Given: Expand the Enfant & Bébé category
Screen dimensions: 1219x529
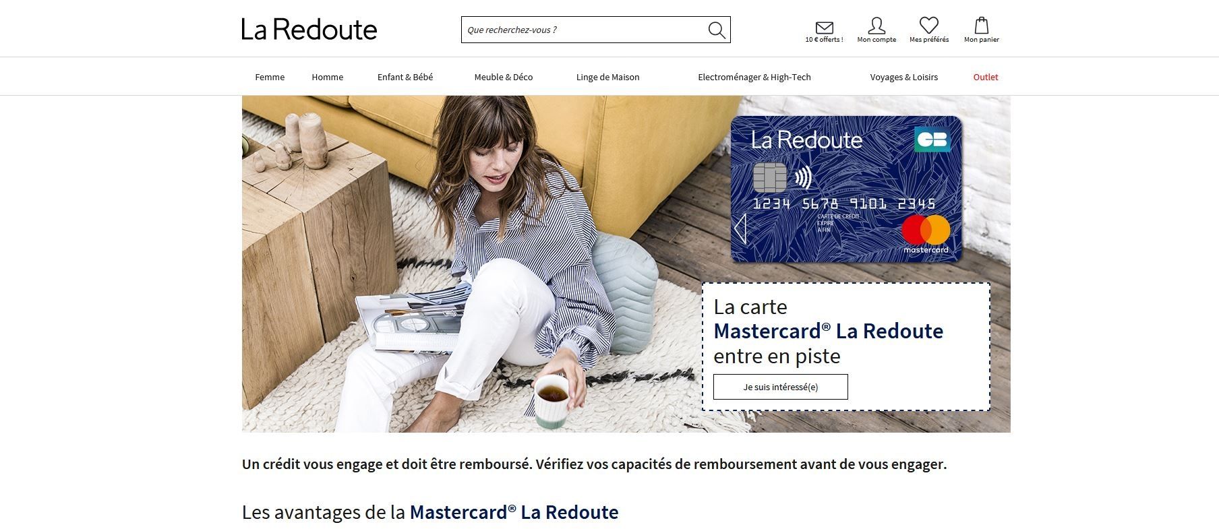Looking at the screenshot, I should tap(405, 77).
